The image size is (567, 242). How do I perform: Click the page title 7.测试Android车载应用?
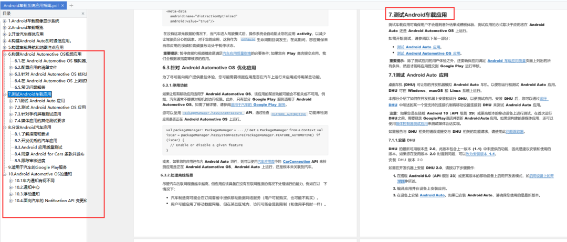pyautogui.click(x=417, y=15)
